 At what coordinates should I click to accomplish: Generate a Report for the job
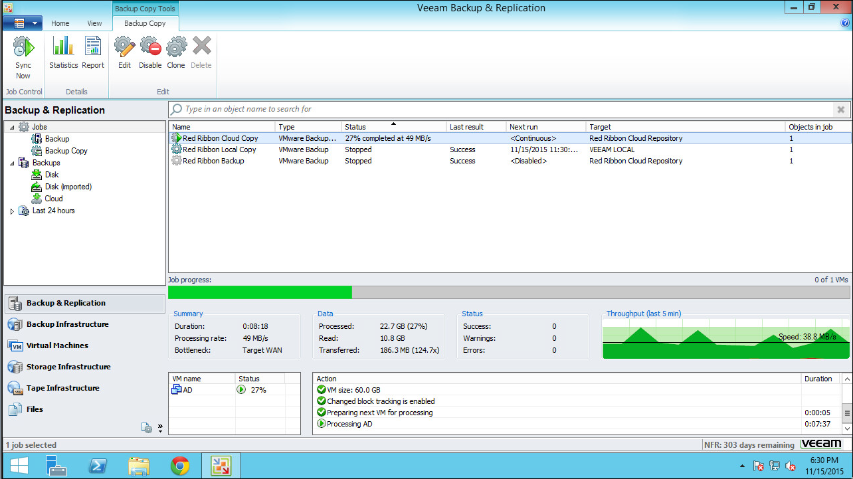coord(93,53)
